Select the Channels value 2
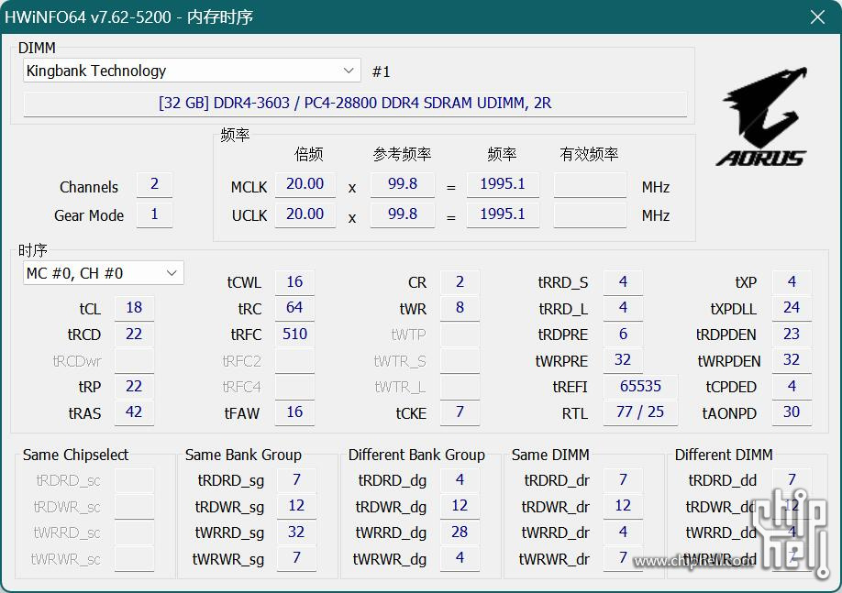The height and width of the screenshot is (593, 842). point(155,184)
